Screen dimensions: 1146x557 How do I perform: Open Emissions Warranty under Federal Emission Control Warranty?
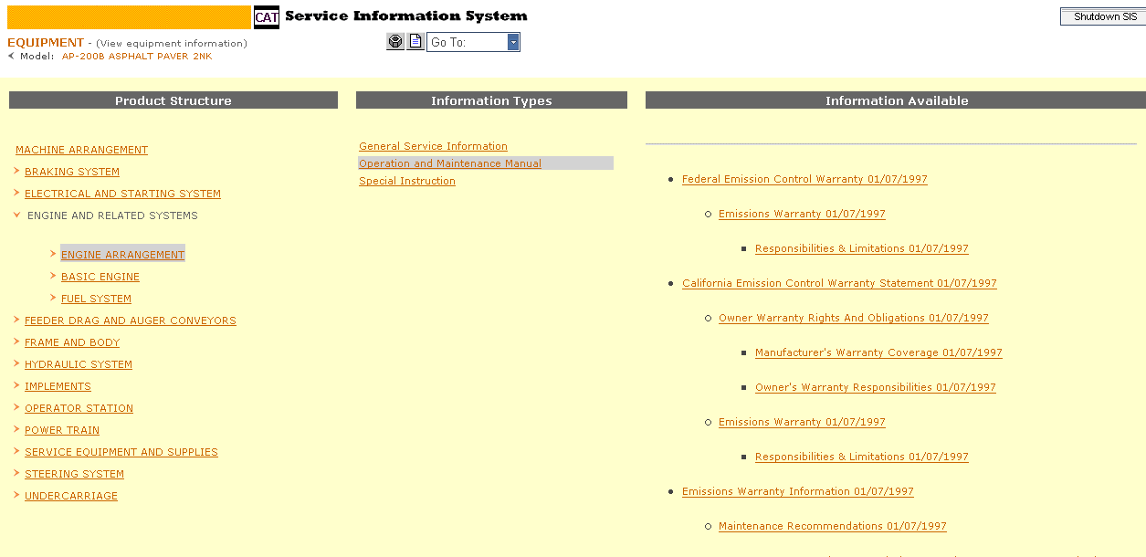pos(802,214)
